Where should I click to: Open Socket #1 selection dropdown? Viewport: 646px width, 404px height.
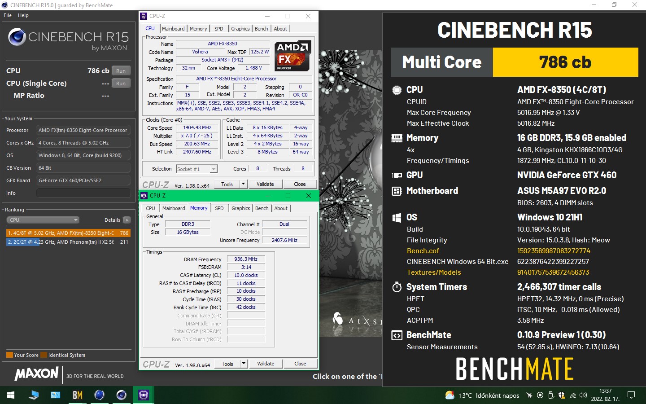point(196,169)
